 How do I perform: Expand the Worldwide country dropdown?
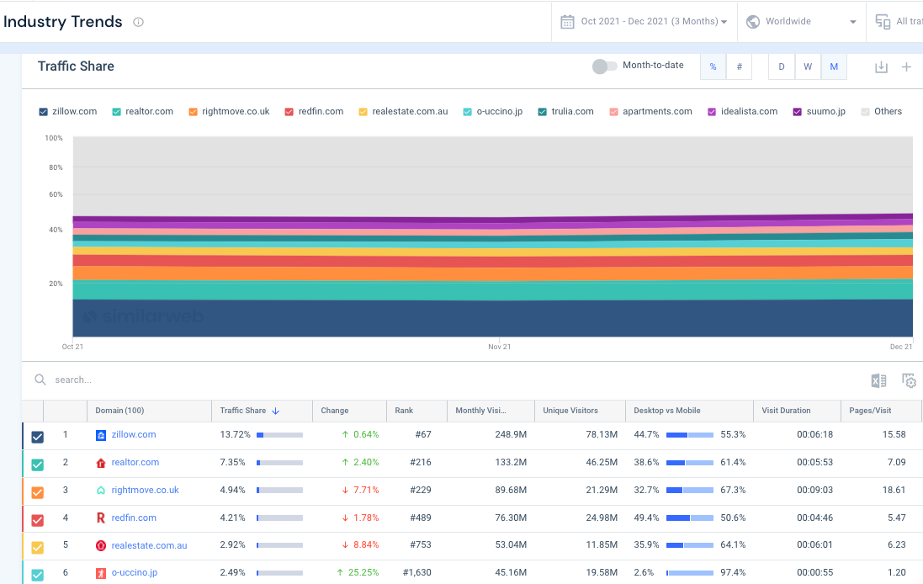click(801, 22)
